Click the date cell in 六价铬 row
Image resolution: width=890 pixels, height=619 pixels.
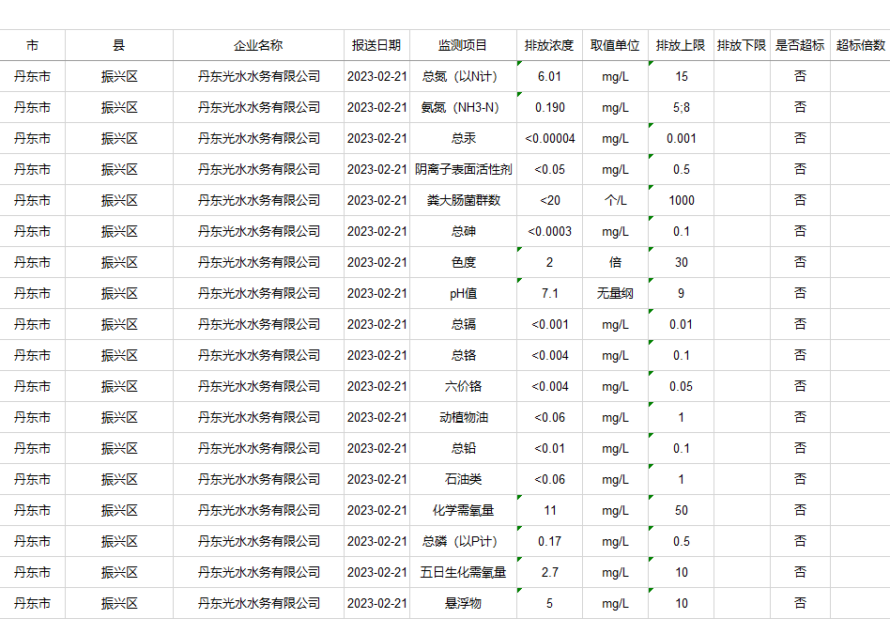click(x=376, y=386)
